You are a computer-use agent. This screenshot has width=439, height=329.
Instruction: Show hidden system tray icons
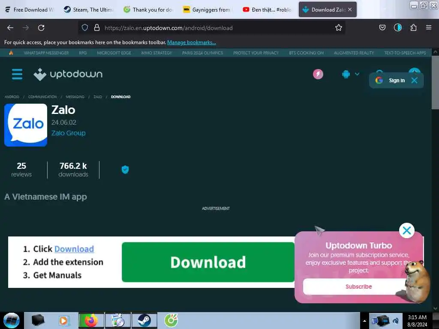(364, 321)
